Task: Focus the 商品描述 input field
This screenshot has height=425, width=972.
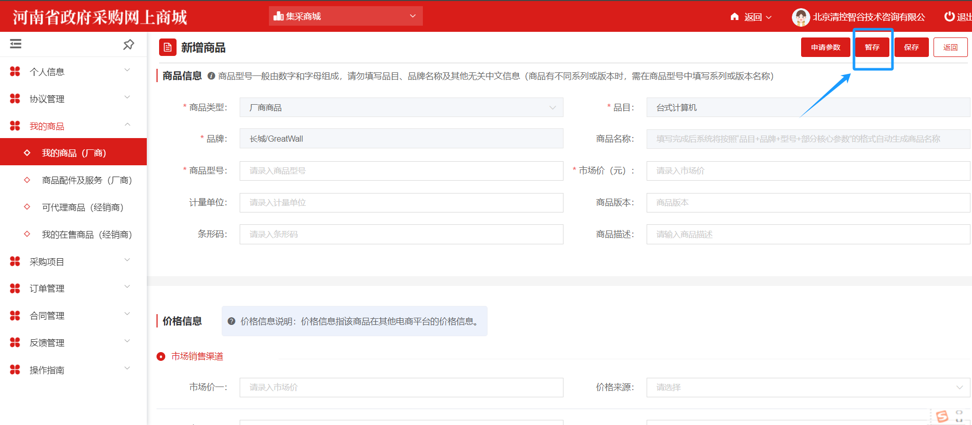Action: point(808,235)
